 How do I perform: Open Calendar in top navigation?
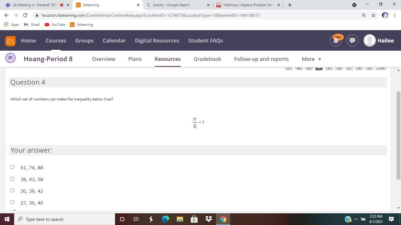point(114,41)
